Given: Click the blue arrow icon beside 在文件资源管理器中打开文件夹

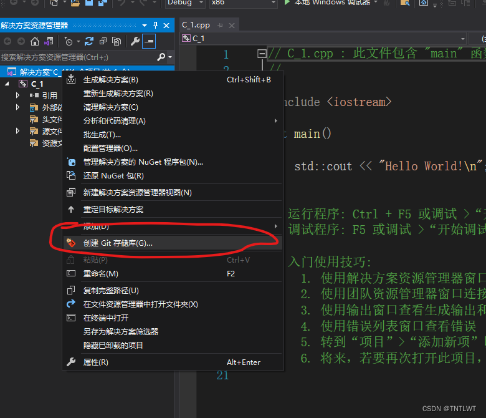Looking at the screenshot, I should click(71, 304).
